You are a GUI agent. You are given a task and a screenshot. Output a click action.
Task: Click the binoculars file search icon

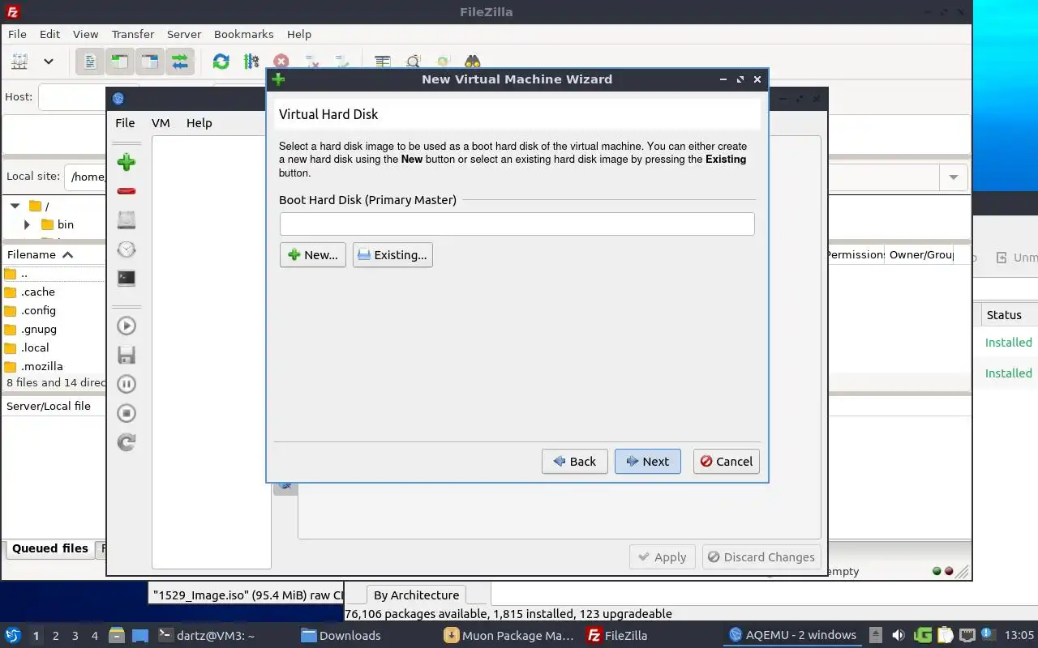[x=473, y=62]
